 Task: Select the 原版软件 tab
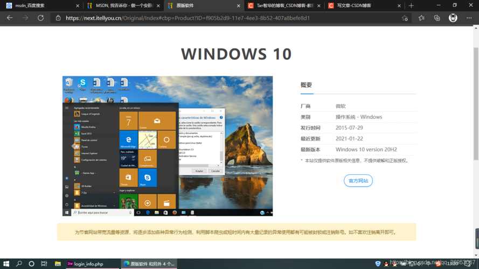point(204,5)
